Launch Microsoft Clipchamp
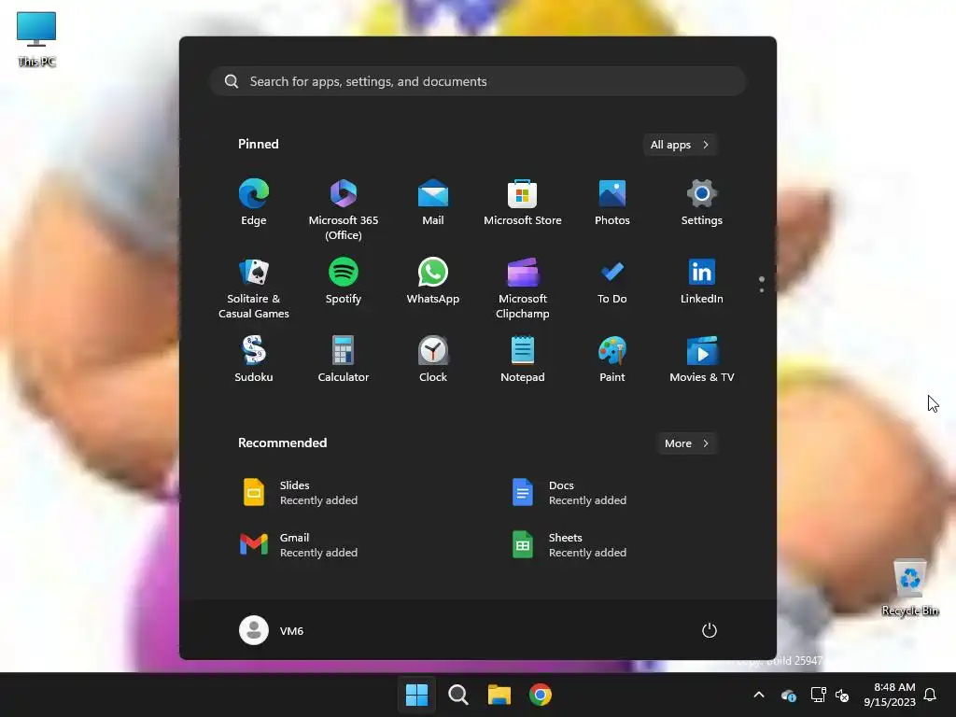This screenshot has width=956, height=717. point(523,288)
